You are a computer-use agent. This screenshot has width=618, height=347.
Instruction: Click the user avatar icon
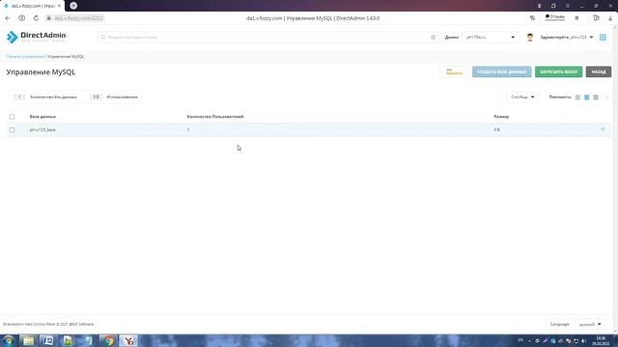pyautogui.click(x=530, y=37)
